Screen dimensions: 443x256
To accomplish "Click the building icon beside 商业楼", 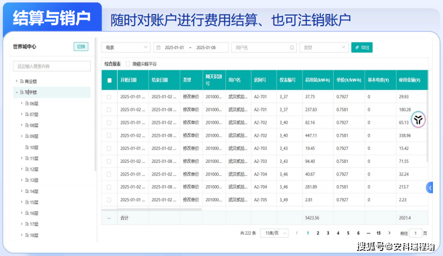I will (22, 81).
